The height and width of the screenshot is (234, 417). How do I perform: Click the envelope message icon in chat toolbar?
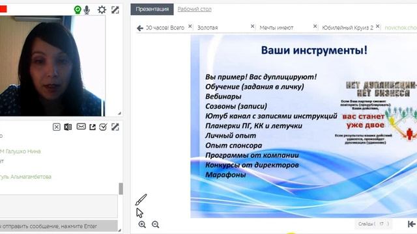click(81, 127)
